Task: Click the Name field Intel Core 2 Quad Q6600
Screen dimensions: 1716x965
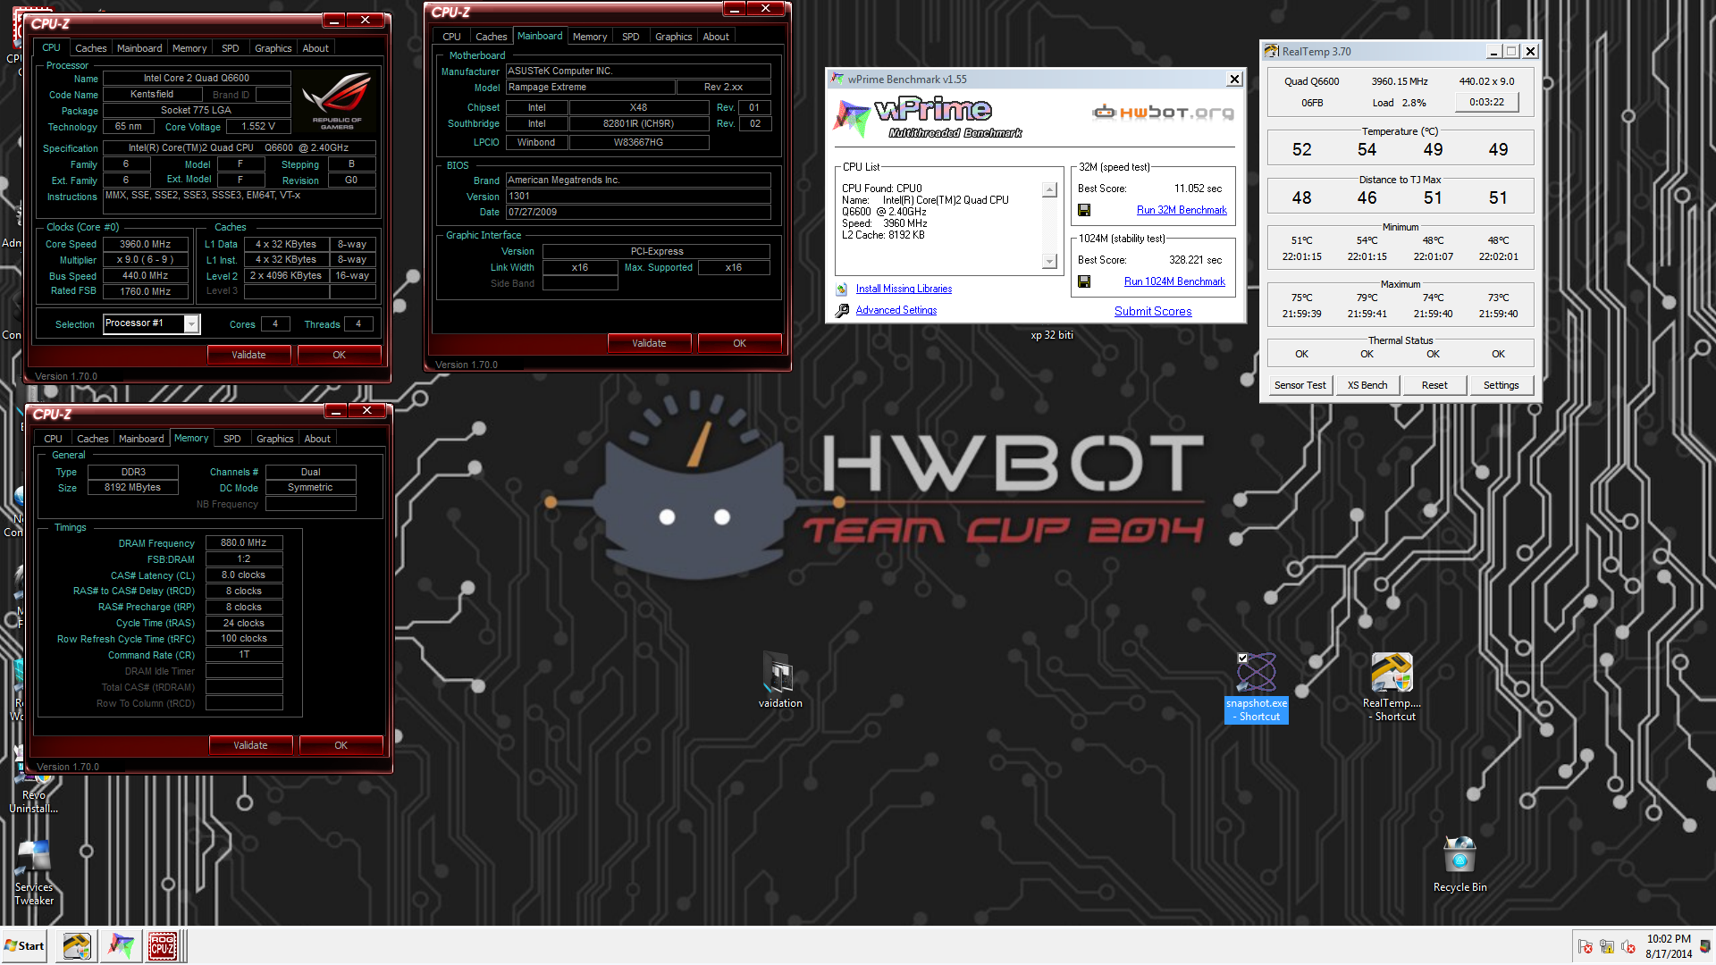Action: pos(197,78)
